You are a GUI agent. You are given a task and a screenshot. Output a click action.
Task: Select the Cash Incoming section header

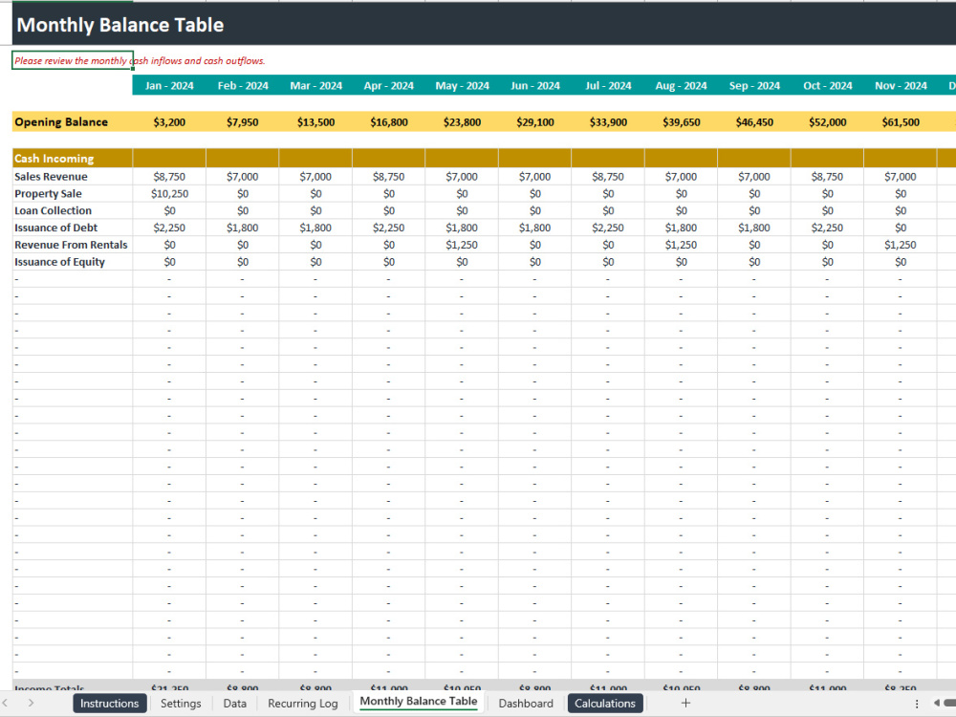(x=73, y=158)
